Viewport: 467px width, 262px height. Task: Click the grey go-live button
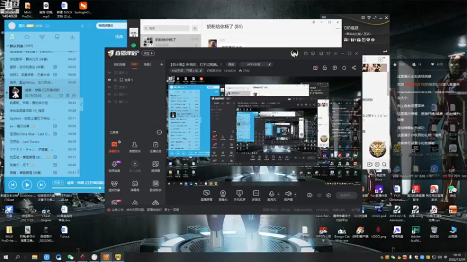click(x=346, y=195)
